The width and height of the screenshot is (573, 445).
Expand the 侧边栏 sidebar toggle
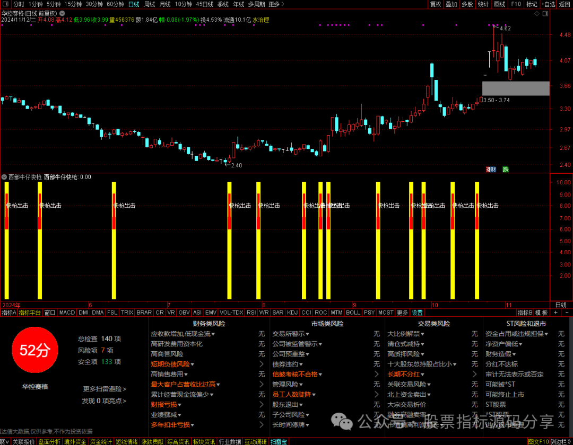tap(561, 442)
